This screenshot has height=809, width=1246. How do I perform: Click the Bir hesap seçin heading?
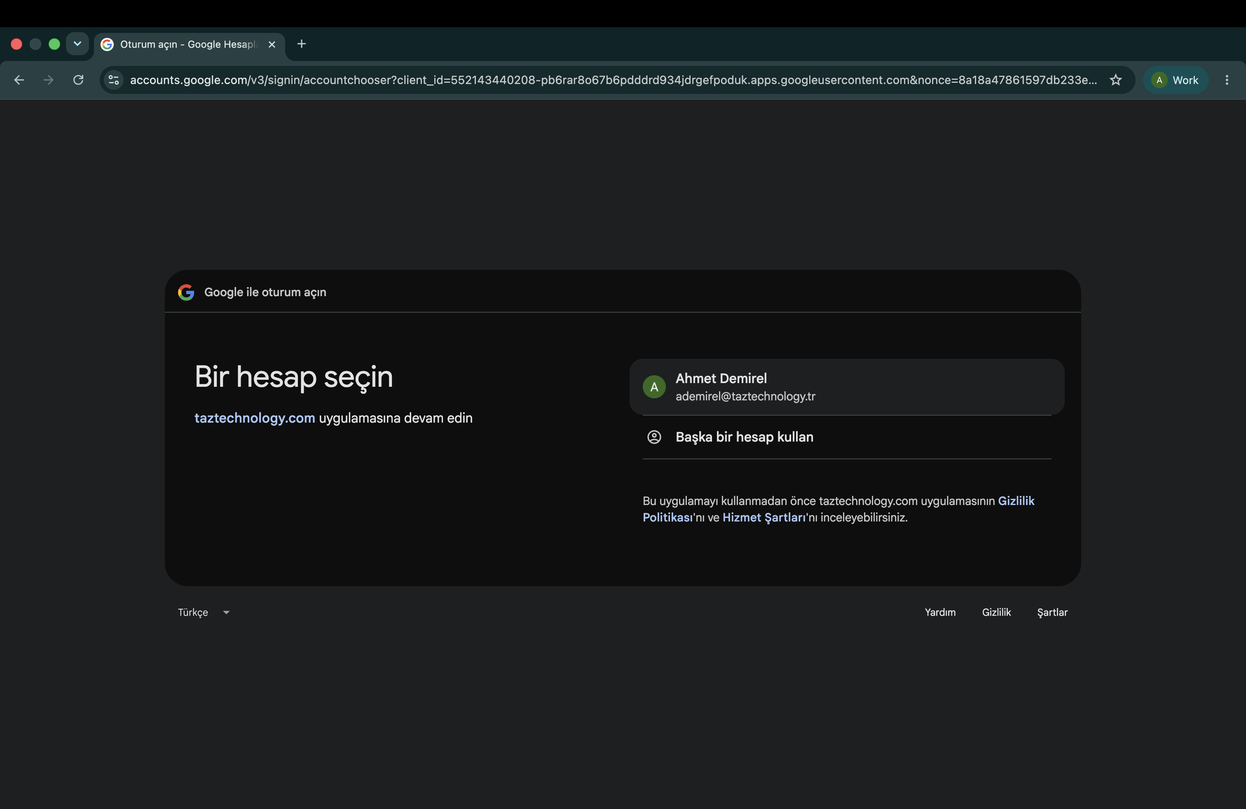(x=294, y=377)
